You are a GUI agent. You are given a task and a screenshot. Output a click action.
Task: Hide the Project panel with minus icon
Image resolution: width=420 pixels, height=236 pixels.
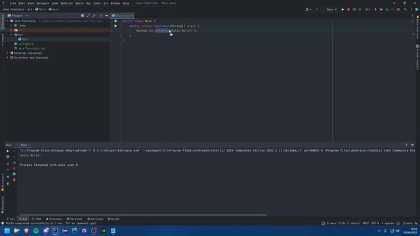[106, 16]
